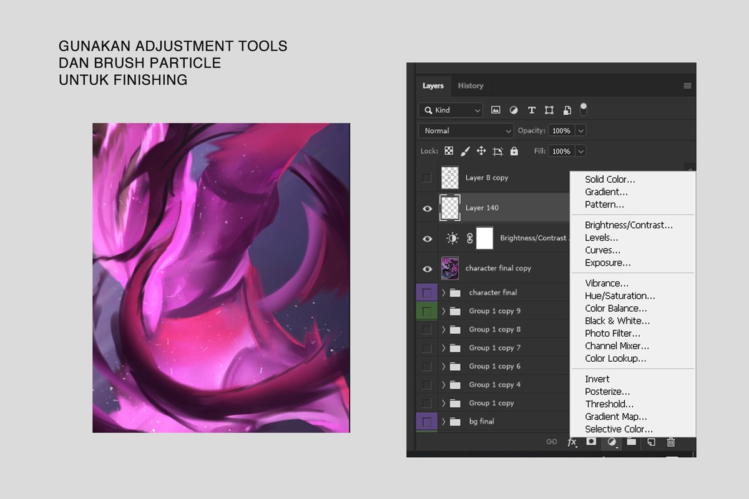Image resolution: width=749 pixels, height=499 pixels.
Task: Click the Opacity 100% value field
Action: (562, 131)
